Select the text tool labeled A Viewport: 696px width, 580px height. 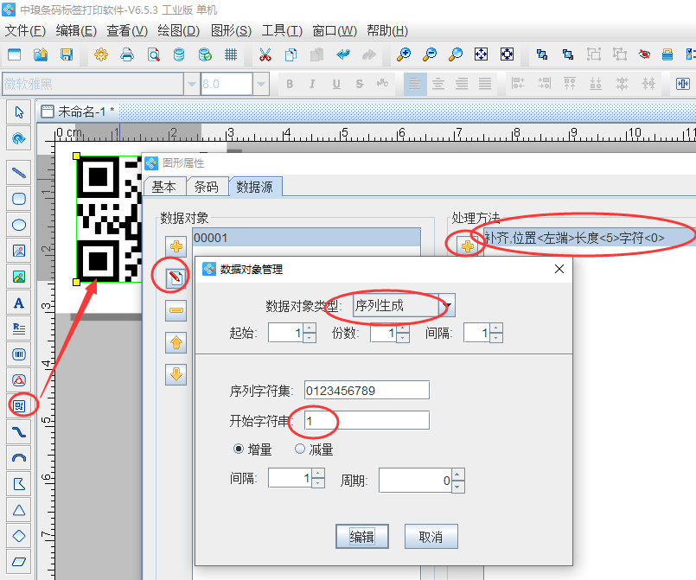point(17,303)
